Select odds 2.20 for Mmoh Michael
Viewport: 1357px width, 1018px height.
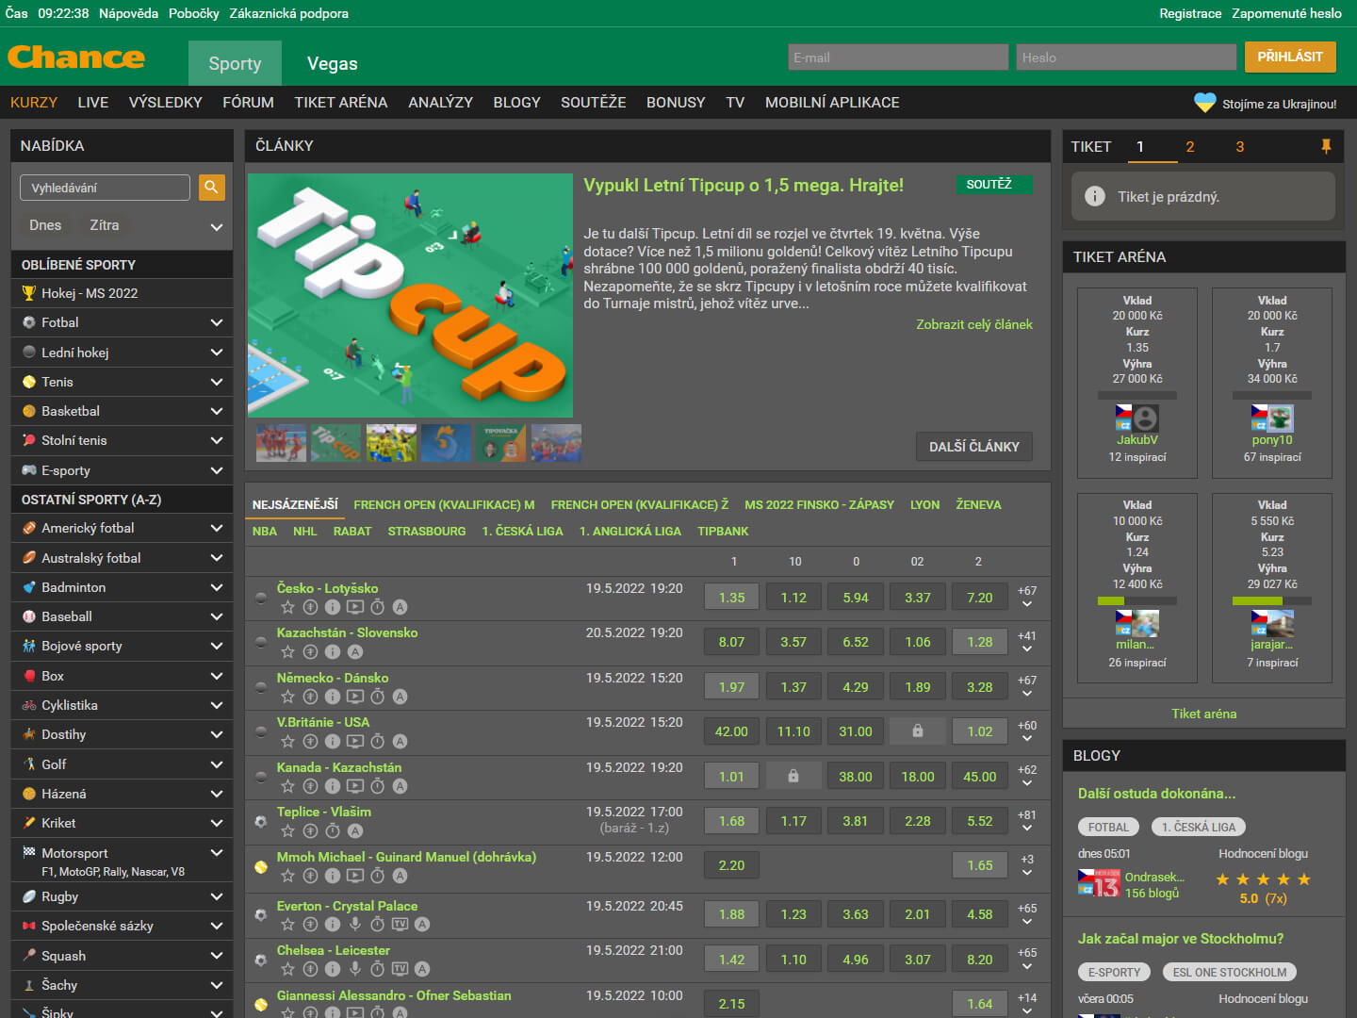point(732,865)
